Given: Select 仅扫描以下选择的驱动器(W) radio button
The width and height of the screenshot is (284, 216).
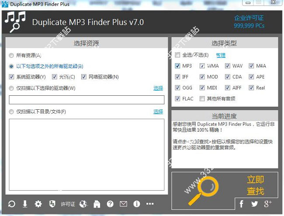Looking at the screenshot, I should pos(11,88).
